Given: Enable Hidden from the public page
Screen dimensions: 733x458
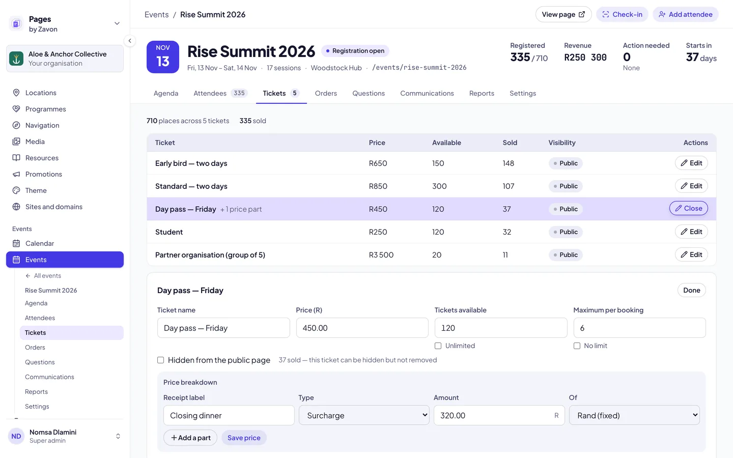Looking at the screenshot, I should pyautogui.click(x=160, y=360).
